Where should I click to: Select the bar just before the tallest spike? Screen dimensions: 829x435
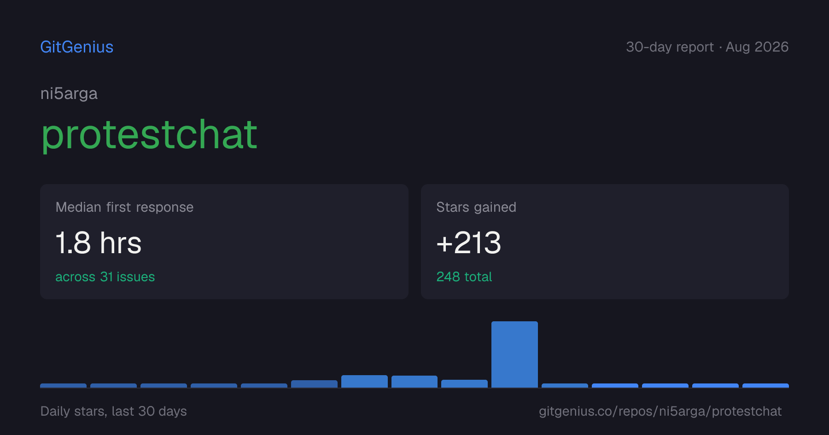pos(464,383)
